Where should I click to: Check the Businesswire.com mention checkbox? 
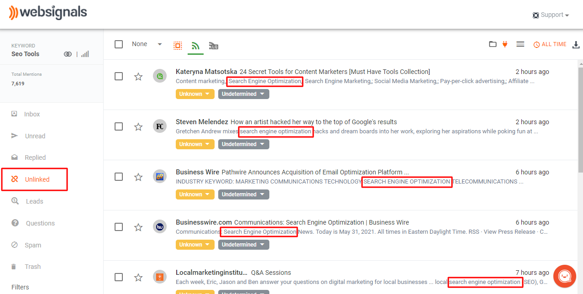119,227
